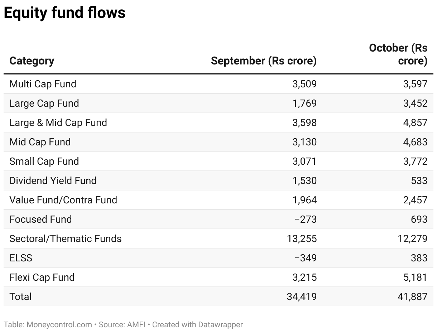Click the October (Rs crore) column header
The image size is (437, 333).
coord(398,54)
